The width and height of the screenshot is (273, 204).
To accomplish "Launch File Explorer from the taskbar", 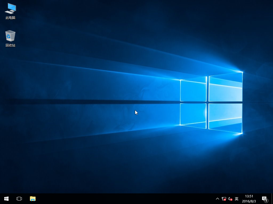I will pyautogui.click(x=33, y=199).
